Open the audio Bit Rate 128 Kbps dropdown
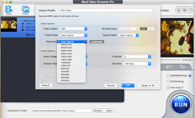 [x=137, y=64]
